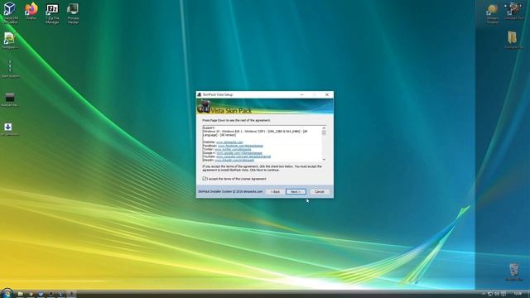Click the agreement scrollbar down arrow
Screen dimensions: 530x298
pyautogui.click(x=324, y=160)
